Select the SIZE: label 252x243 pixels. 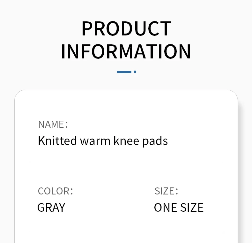pyautogui.click(x=166, y=191)
